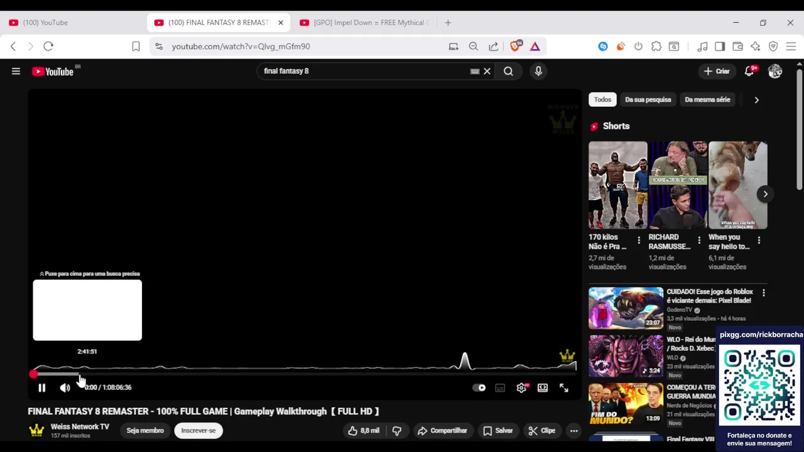Open options for 'When you say hello' Short
Viewport: 804px width, 452px height.
pyautogui.click(x=759, y=240)
